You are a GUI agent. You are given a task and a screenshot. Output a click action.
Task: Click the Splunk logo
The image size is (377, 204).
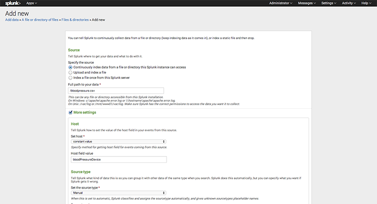pos(13,3)
